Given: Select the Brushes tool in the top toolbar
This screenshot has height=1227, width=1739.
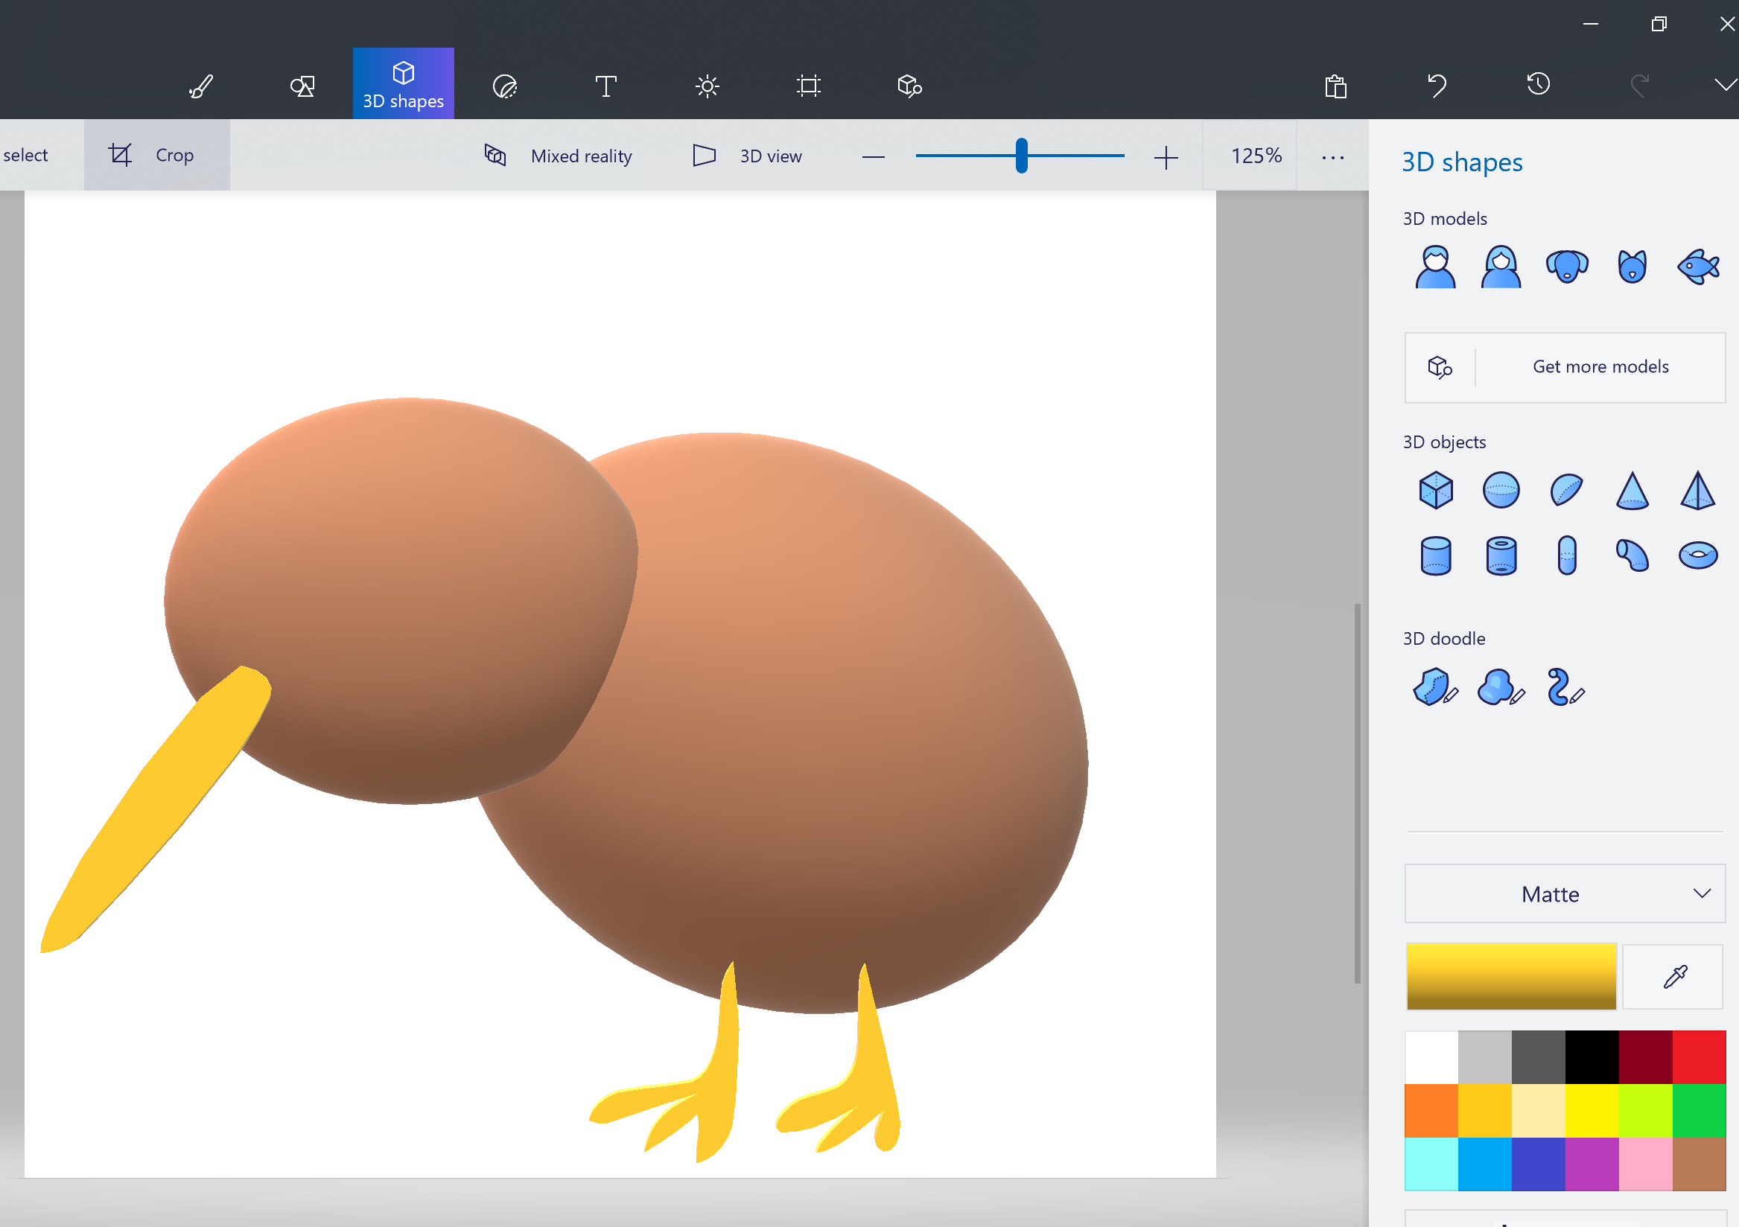Looking at the screenshot, I should tap(201, 86).
